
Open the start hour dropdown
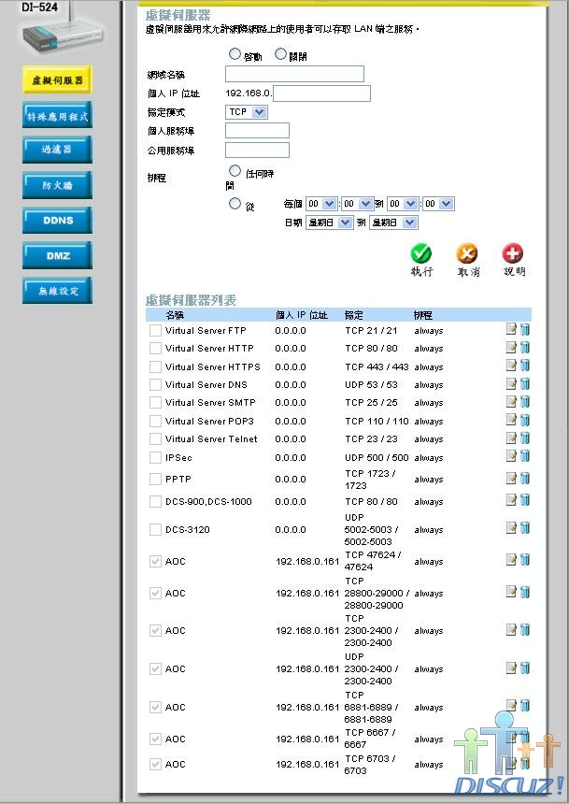pyautogui.click(x=320, y=204)
